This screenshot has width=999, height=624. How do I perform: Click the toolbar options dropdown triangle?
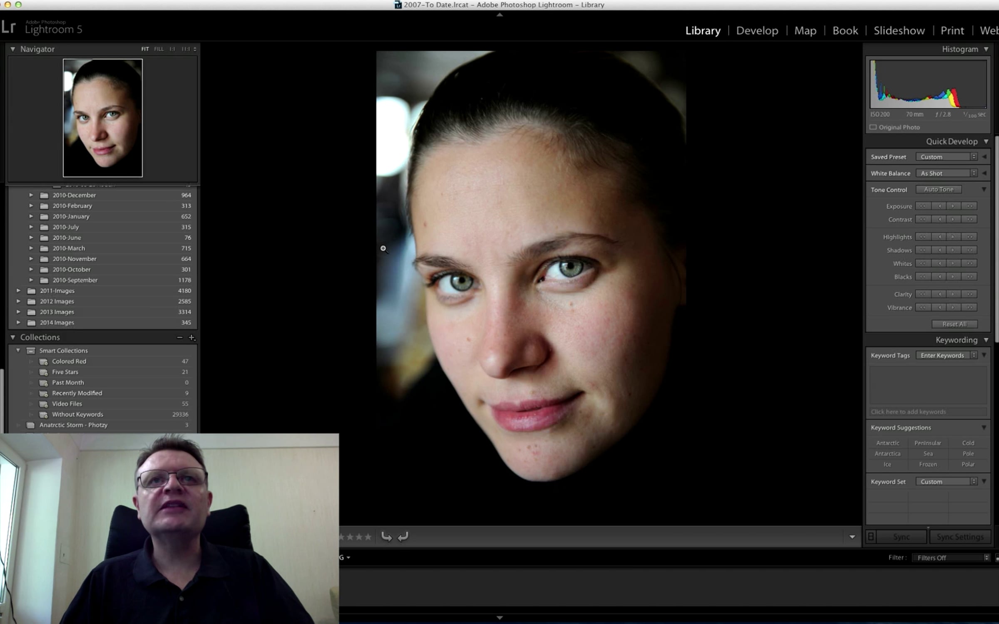point(852,537)
